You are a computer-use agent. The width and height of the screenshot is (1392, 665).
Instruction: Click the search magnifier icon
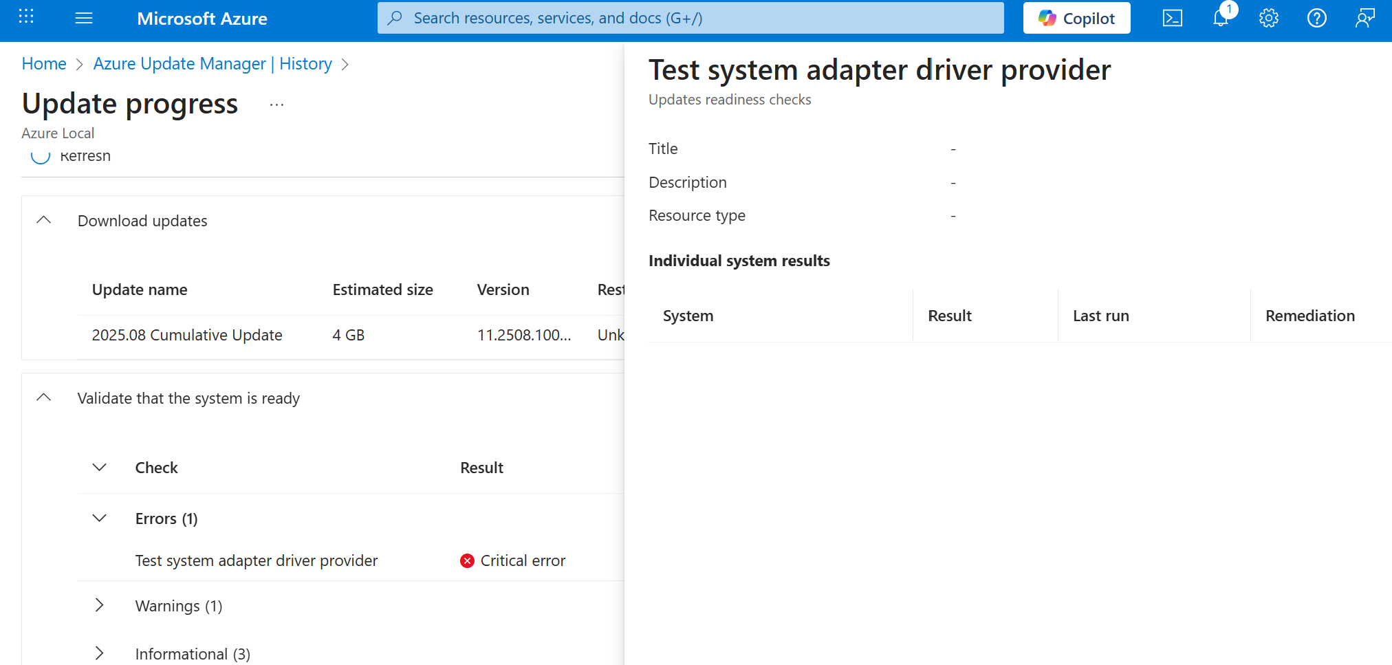pyautogui.click(x=395, y=18)
